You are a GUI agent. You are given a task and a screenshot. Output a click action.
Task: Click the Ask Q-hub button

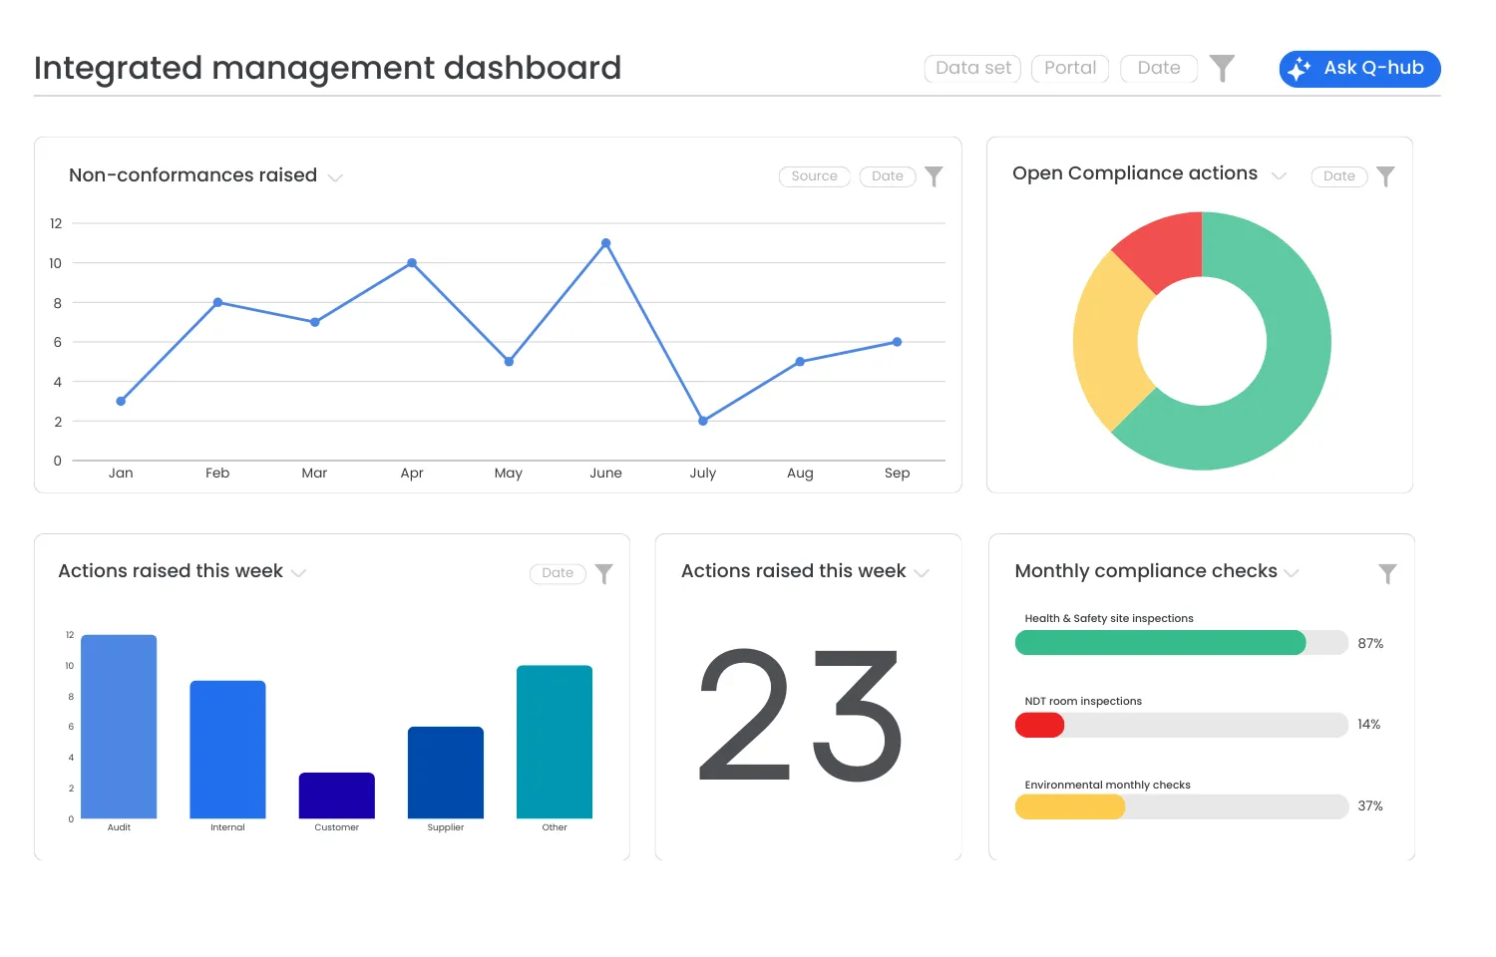[1359, 69]
